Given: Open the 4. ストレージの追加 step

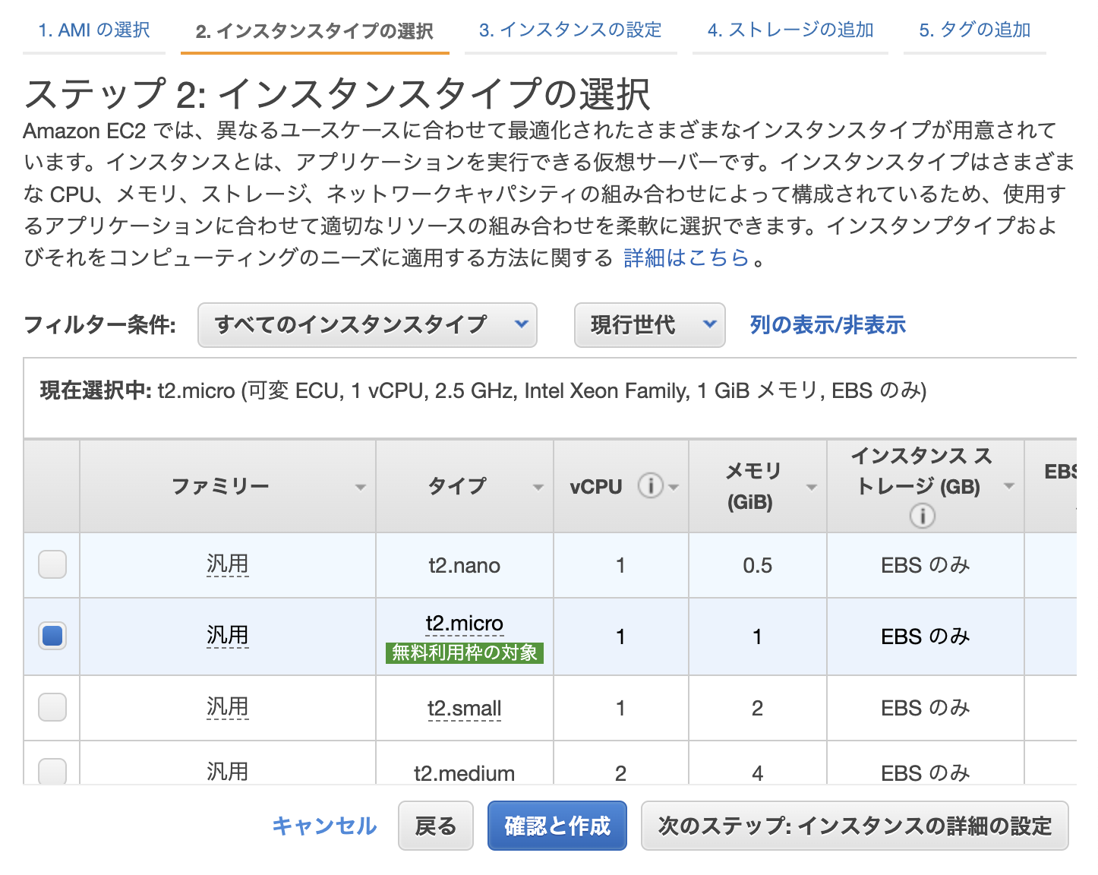Looking at the screenshot, I should coord(790,30).
